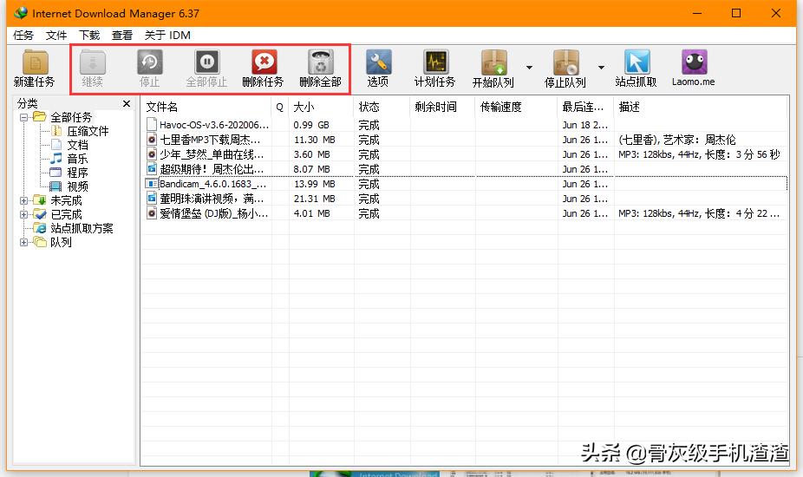Sort by the Q column header
Screen dimensions: 803x477
[x=280, y=107]
